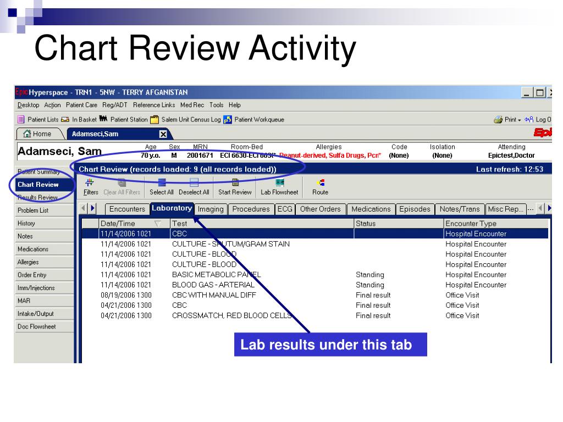The width and height of the screenshot is (563, 422).
Task: Click MRN value 2001671
Action: point(200,156)
